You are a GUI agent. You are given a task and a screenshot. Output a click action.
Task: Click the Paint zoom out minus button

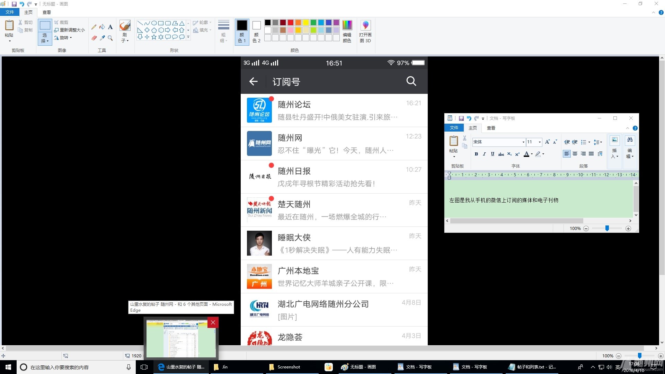619,356
